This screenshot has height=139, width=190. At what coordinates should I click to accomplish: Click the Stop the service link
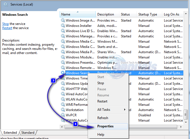tap(6, 24)
